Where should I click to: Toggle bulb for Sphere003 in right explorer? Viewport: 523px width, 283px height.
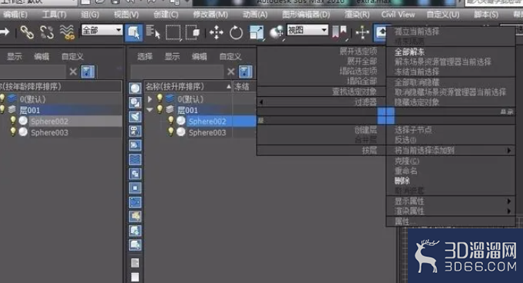coord(170,132)
